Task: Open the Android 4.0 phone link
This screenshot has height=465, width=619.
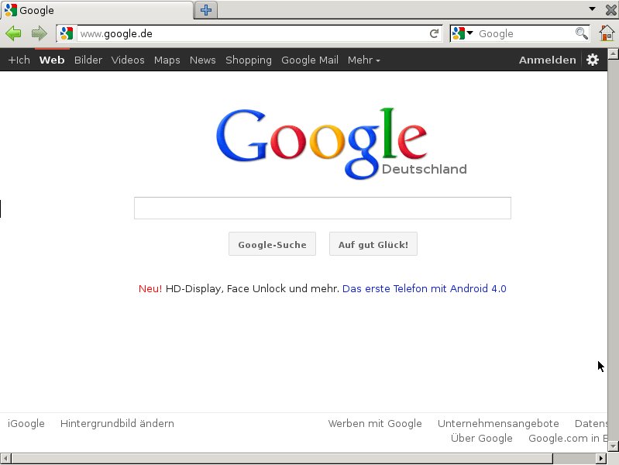Action: [x=424, y=288]
